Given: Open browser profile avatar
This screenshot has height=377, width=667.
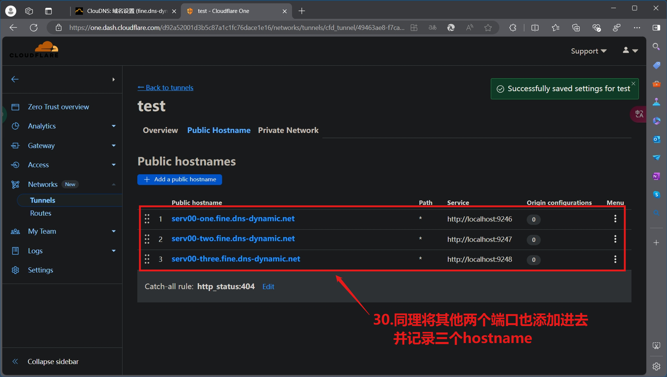Looking at the screenshot, I should (x=11, y=11).
